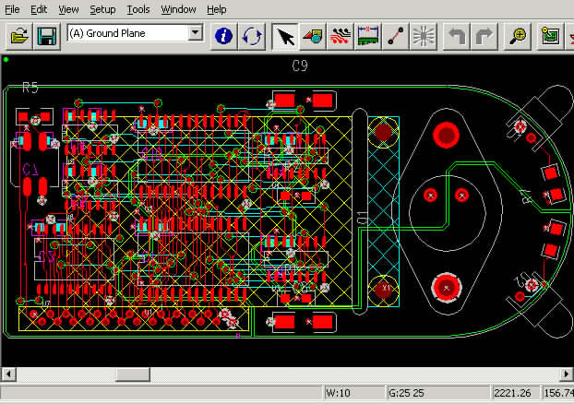Open the layer dropdown arrow

click(195, 33)
